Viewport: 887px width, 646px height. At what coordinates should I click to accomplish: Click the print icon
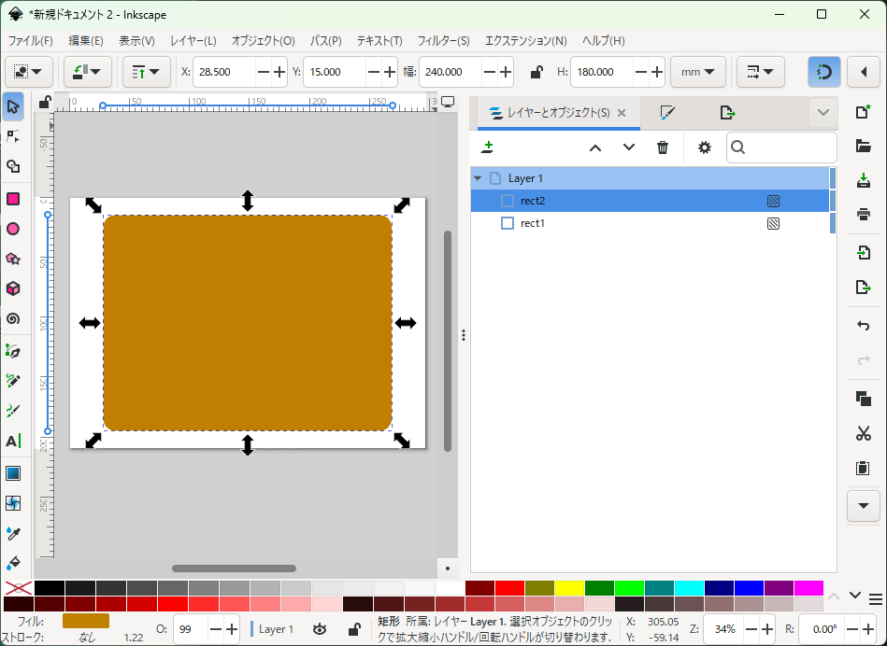pos(864,214)
